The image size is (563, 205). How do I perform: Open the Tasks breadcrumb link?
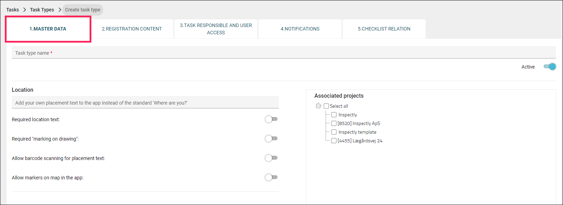(12, 10)
